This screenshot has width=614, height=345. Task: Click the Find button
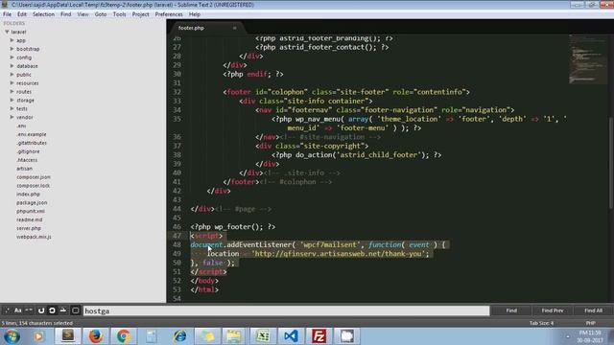point(511,310)
